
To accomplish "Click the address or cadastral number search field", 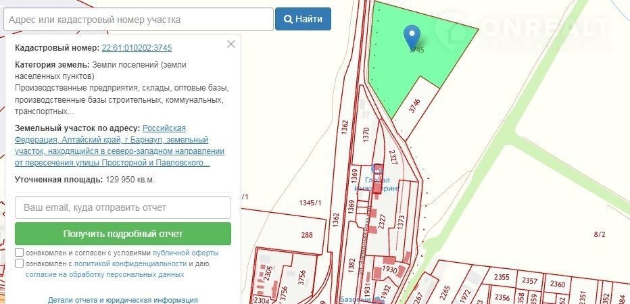I will (x=138, y=19).
